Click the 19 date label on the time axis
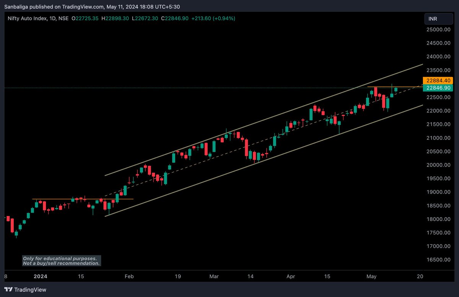This screenshot has width=459, height=297. (177, 276)
